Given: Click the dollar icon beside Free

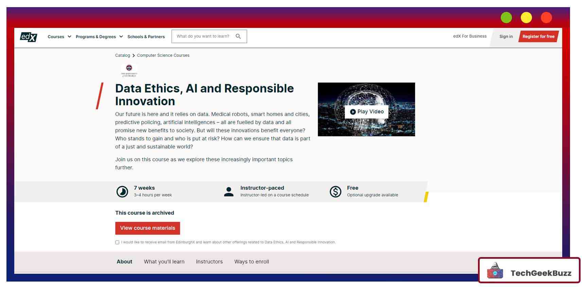Looking at the screenshot, I should (x=335, y=192).
